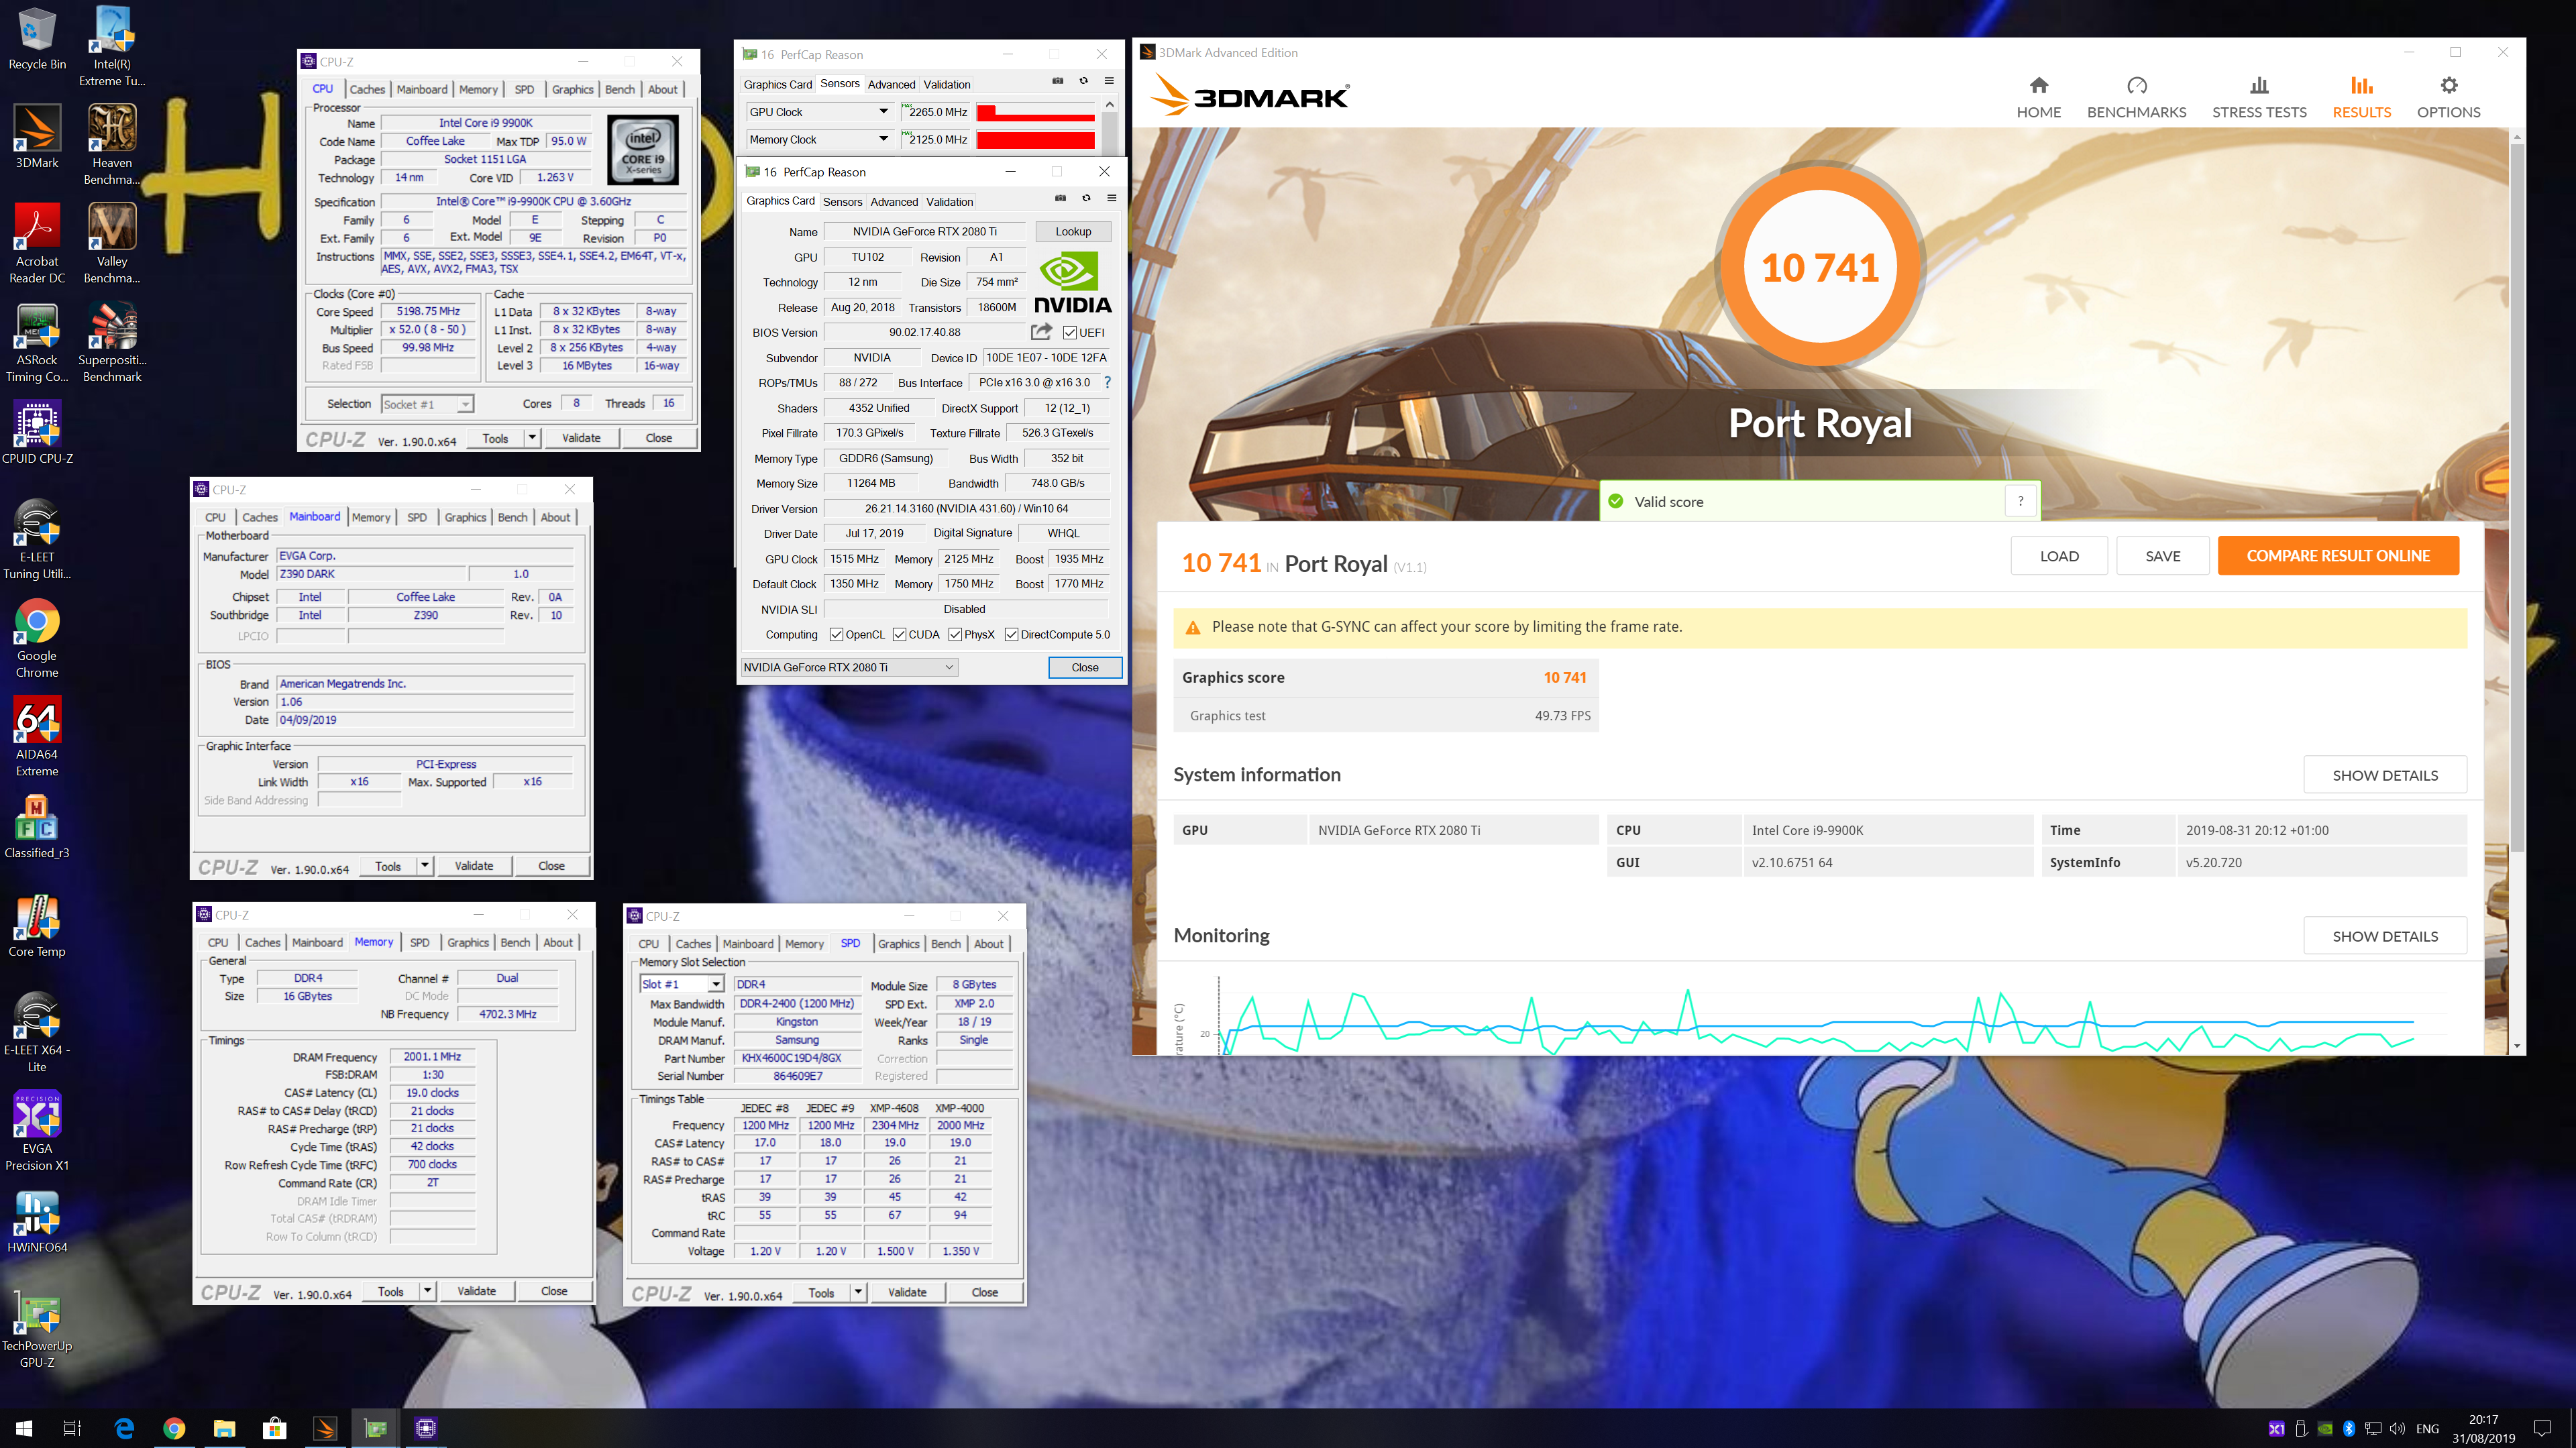Open Sensors tab in front GPU-Z window
This screenshot has width=2576, height=1448.
843,201
